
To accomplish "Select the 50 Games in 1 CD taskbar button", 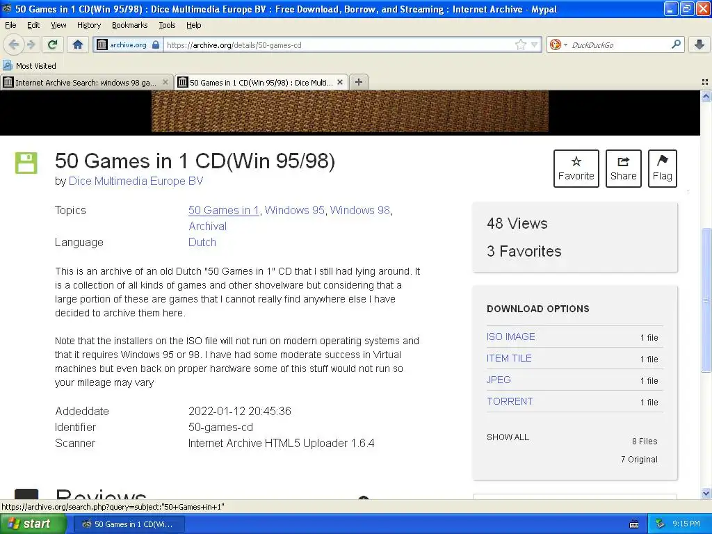I will pyautogui.click(x=129, y=524).
